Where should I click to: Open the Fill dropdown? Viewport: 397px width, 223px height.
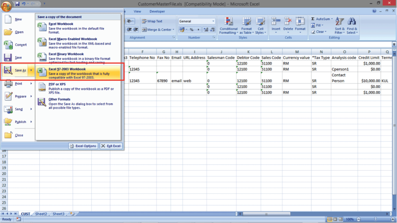click(x=317, y=25)
